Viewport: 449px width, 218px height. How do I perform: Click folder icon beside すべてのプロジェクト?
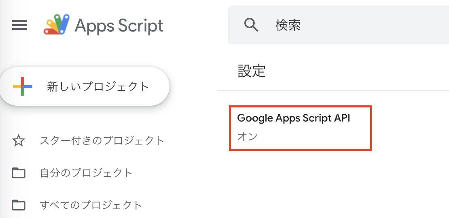[x=19, y=205]
